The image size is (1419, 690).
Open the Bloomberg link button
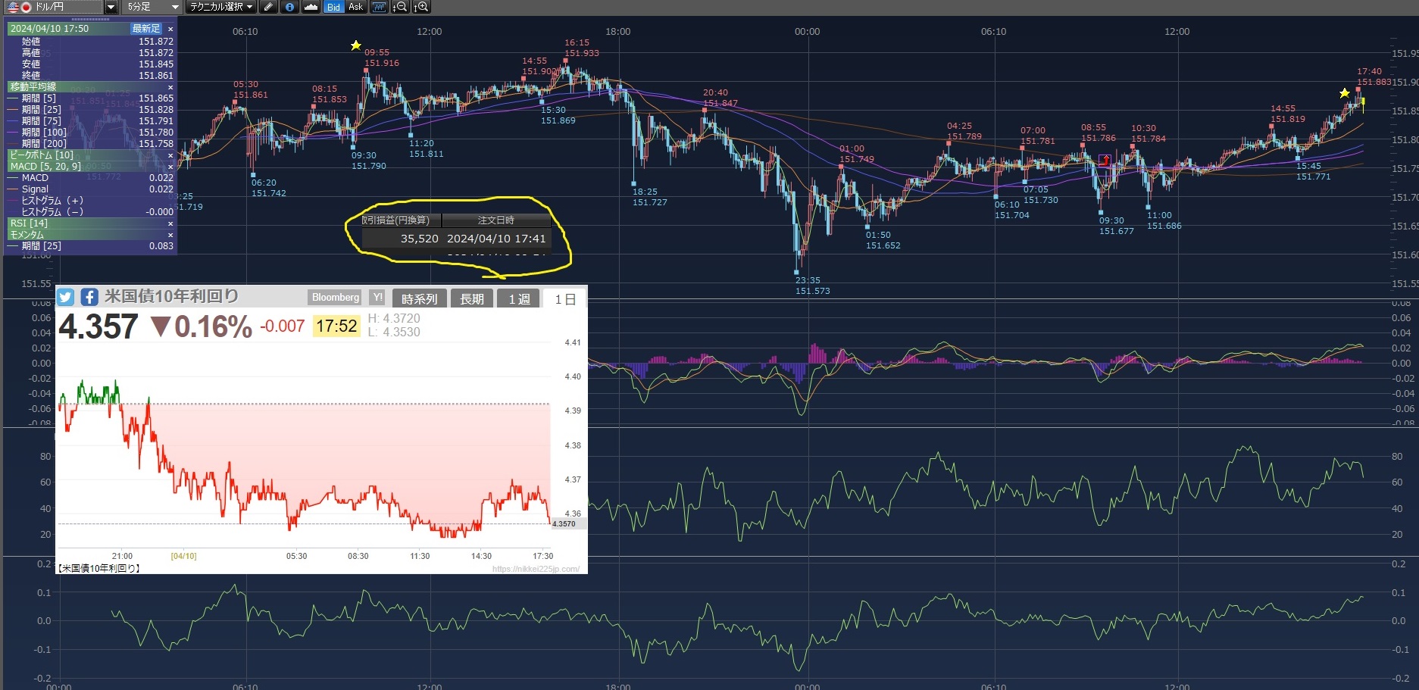point(336,298)
